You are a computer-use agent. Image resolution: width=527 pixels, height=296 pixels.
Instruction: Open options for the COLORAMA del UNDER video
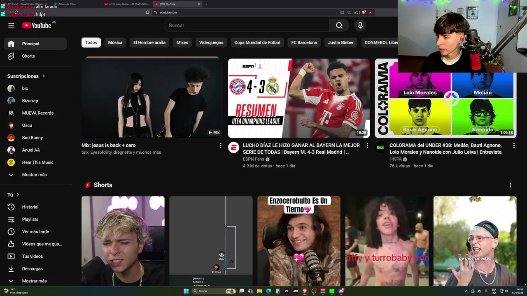coord(514,146)
